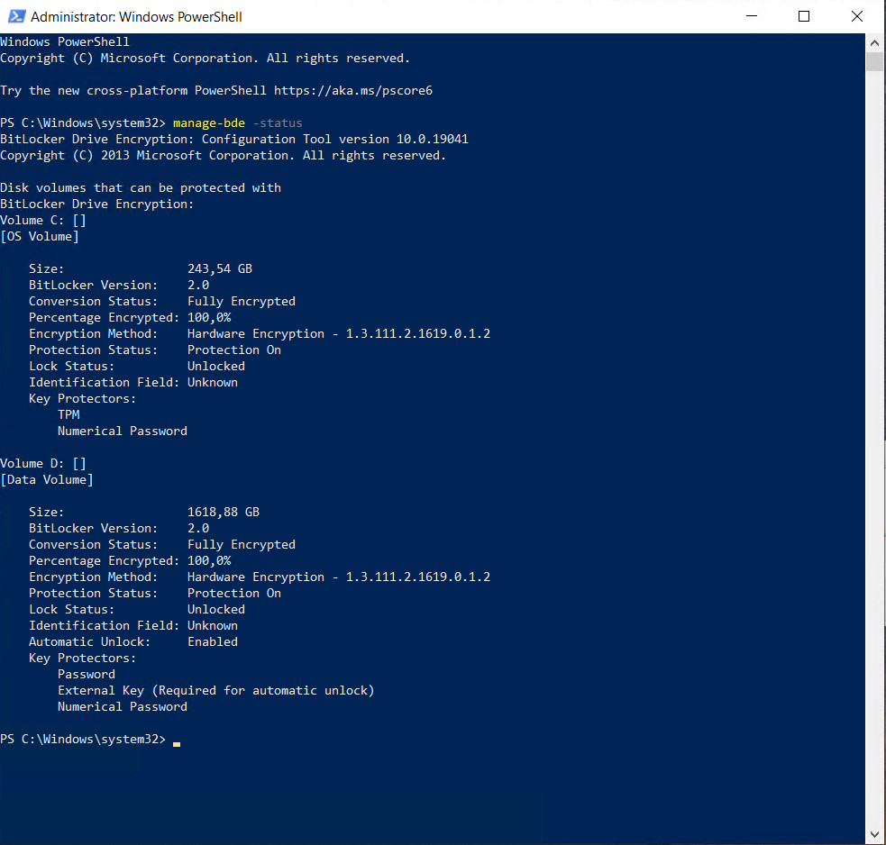Click the 'External Key' protector line
Viewport: 886px width, 845px height.
click(x=215, y=690)
